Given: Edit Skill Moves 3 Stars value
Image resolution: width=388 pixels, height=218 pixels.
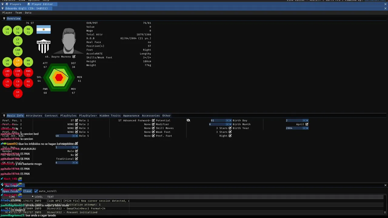Looking at the screenshot, I should click(230, 128).
